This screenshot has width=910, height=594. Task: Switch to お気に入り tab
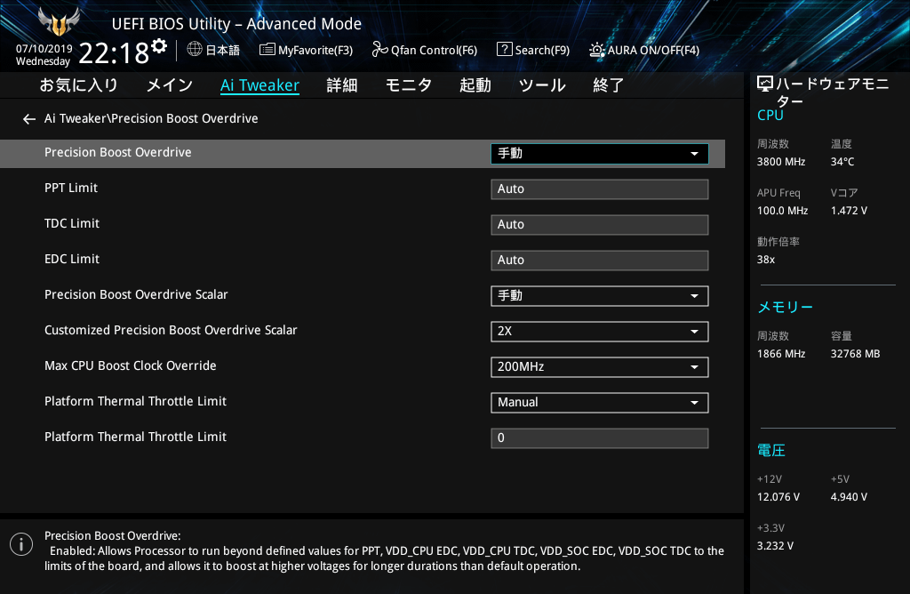click(x=78, y=85)
